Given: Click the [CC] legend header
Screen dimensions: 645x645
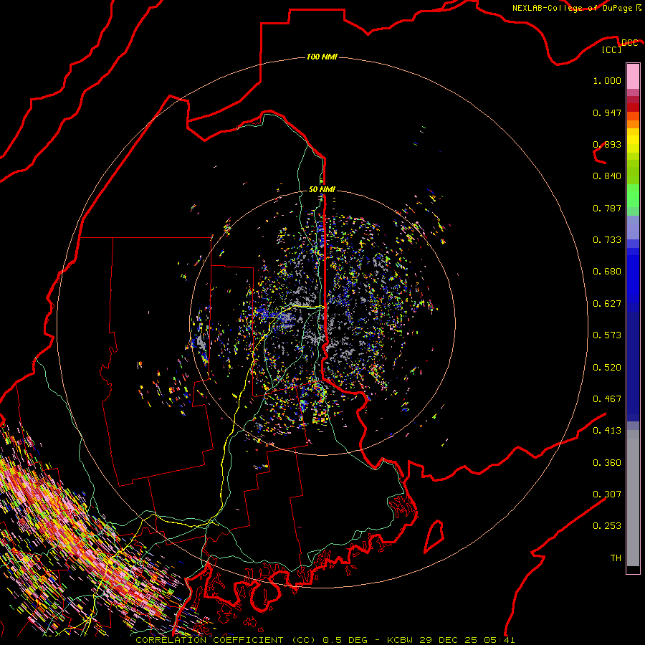Looking at the screenshot, I should coord(612,49).
